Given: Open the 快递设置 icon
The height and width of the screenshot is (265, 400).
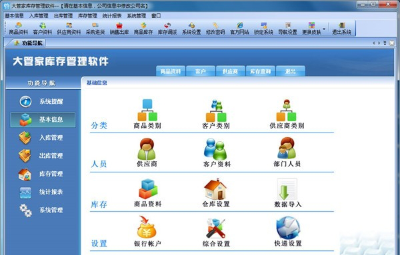Looking at the screenshot, I should point(288,231).
